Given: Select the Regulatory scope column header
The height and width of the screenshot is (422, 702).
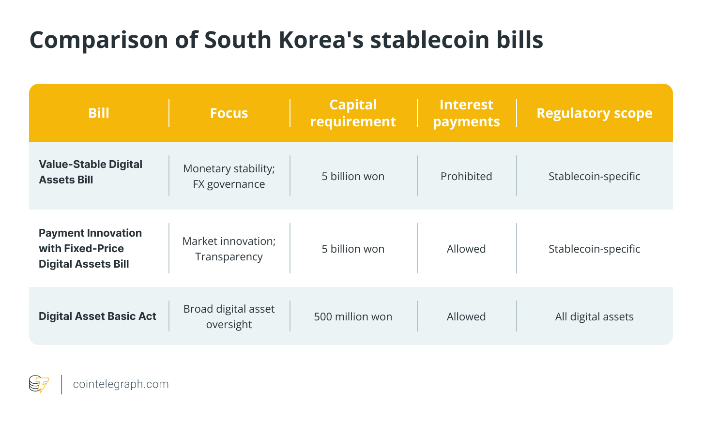Looking at the screenshot, I should (594, 113).
